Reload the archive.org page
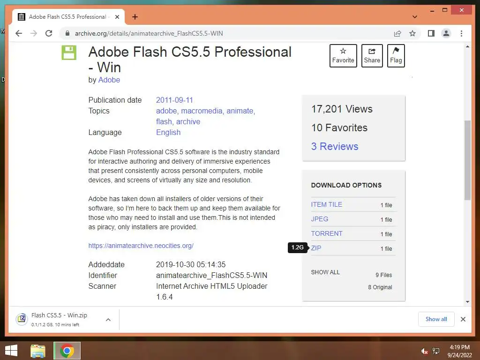The height and width of the screenshot is (360, 480). (49, 33)
